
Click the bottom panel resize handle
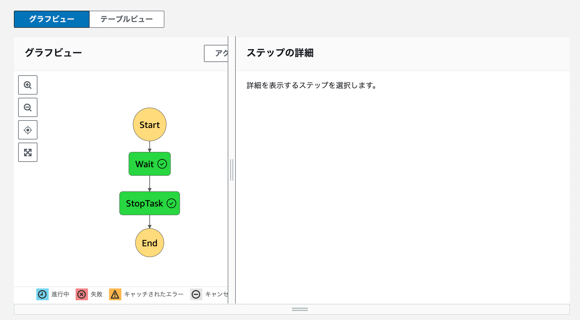[x=300, y=309]
